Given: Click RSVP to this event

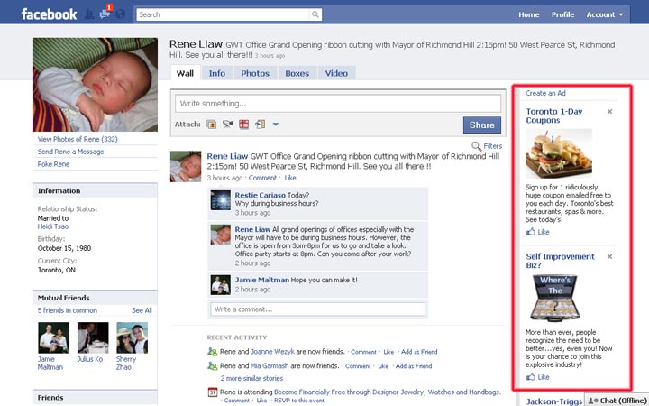Looking at the screenshot, I should click(x=298, y=401).
